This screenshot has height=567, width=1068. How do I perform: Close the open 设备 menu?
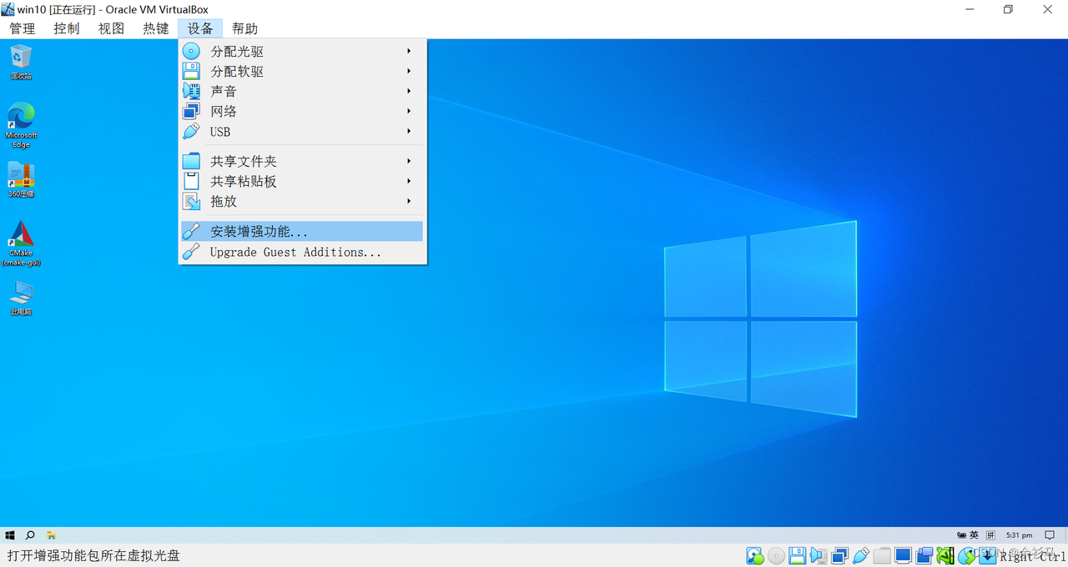(200, 28)
